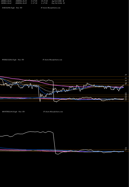Screen dimensions: 129x187
Task: Click the 100EMA: 26.58 value
Action: point(21,1)
